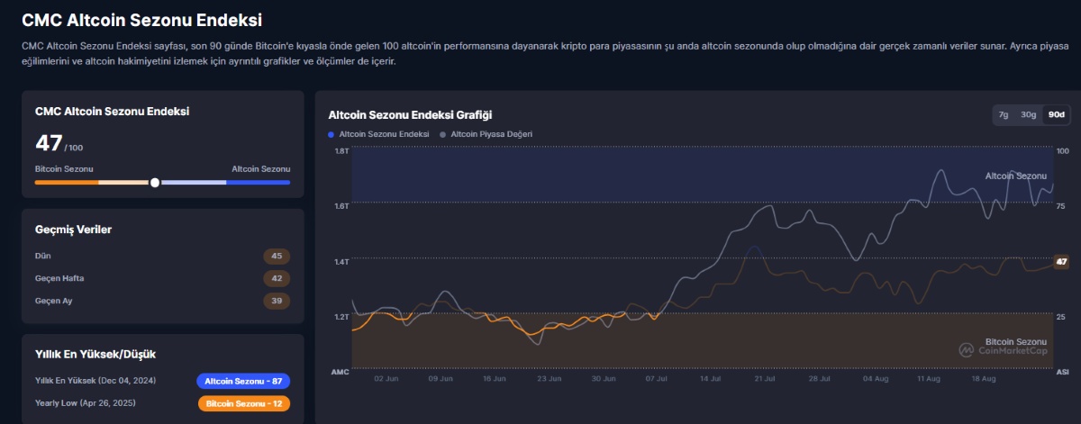The height and width of the screenshot is (424, 1081).
Task: Click the page title CMC Altcoin Sezonu Endeksi
Action: (142, 19)
